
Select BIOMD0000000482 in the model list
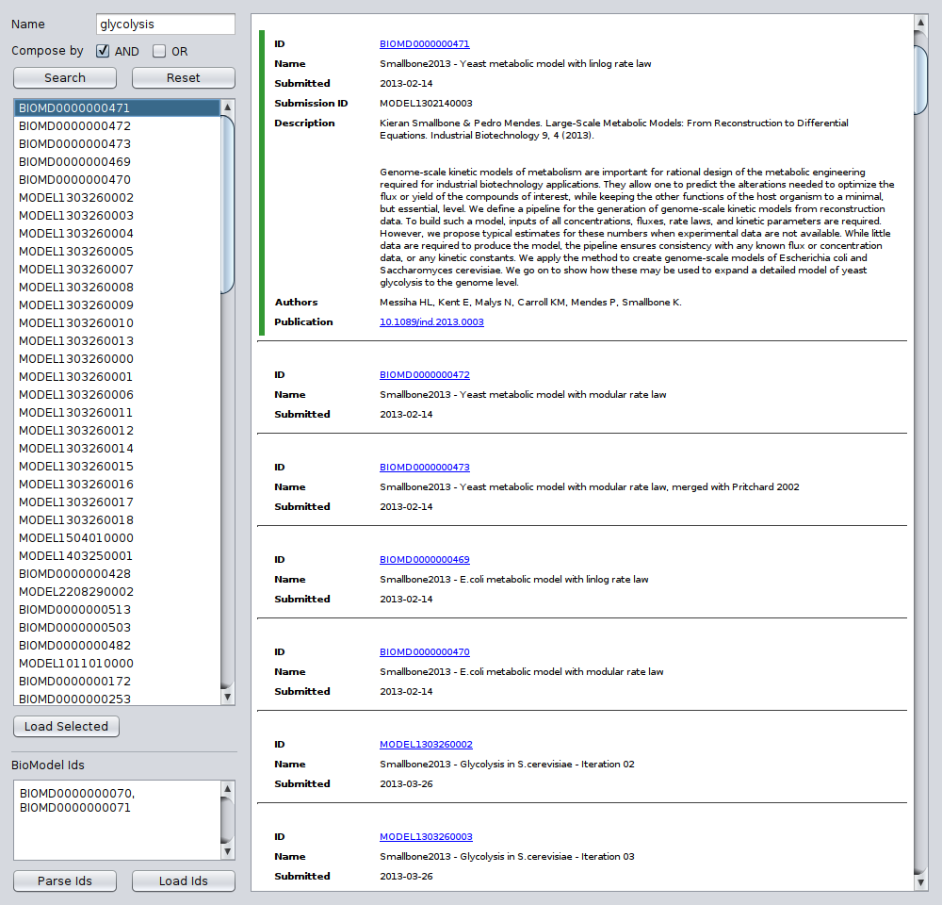pyautogui.click(x=117, y=645)
